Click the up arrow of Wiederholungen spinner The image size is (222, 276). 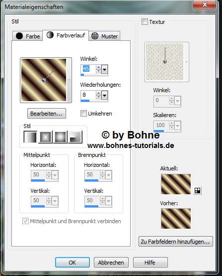(98, 93)
